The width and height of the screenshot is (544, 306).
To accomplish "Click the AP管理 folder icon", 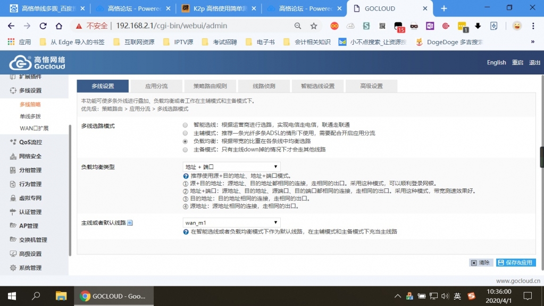I will [13, 226].
